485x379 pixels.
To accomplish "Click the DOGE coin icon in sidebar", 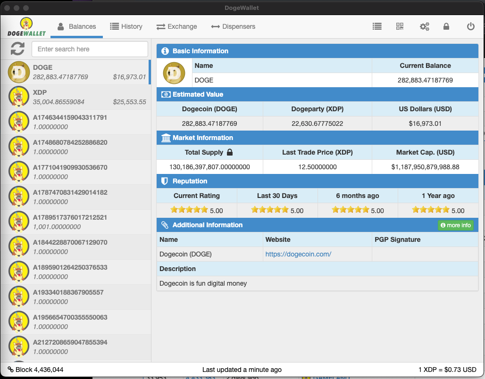I will pyautogui.click(x=19, y=72).
